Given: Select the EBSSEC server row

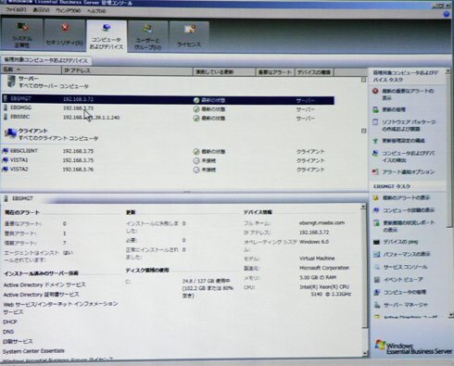Looking at the screenshot, I should coord(168,118).
